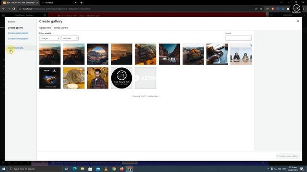Image resolution: width=307 pixels, height=172 pixels.
Task: Select the office meeting women thumbnail
Action: [241, 54]
